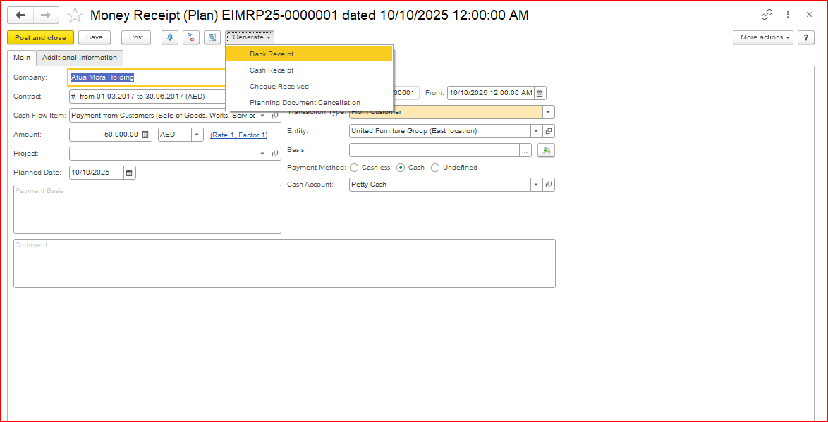The image size is (828, 422).
Task: Open the Project dropdown list
Action: click(262, 154)
